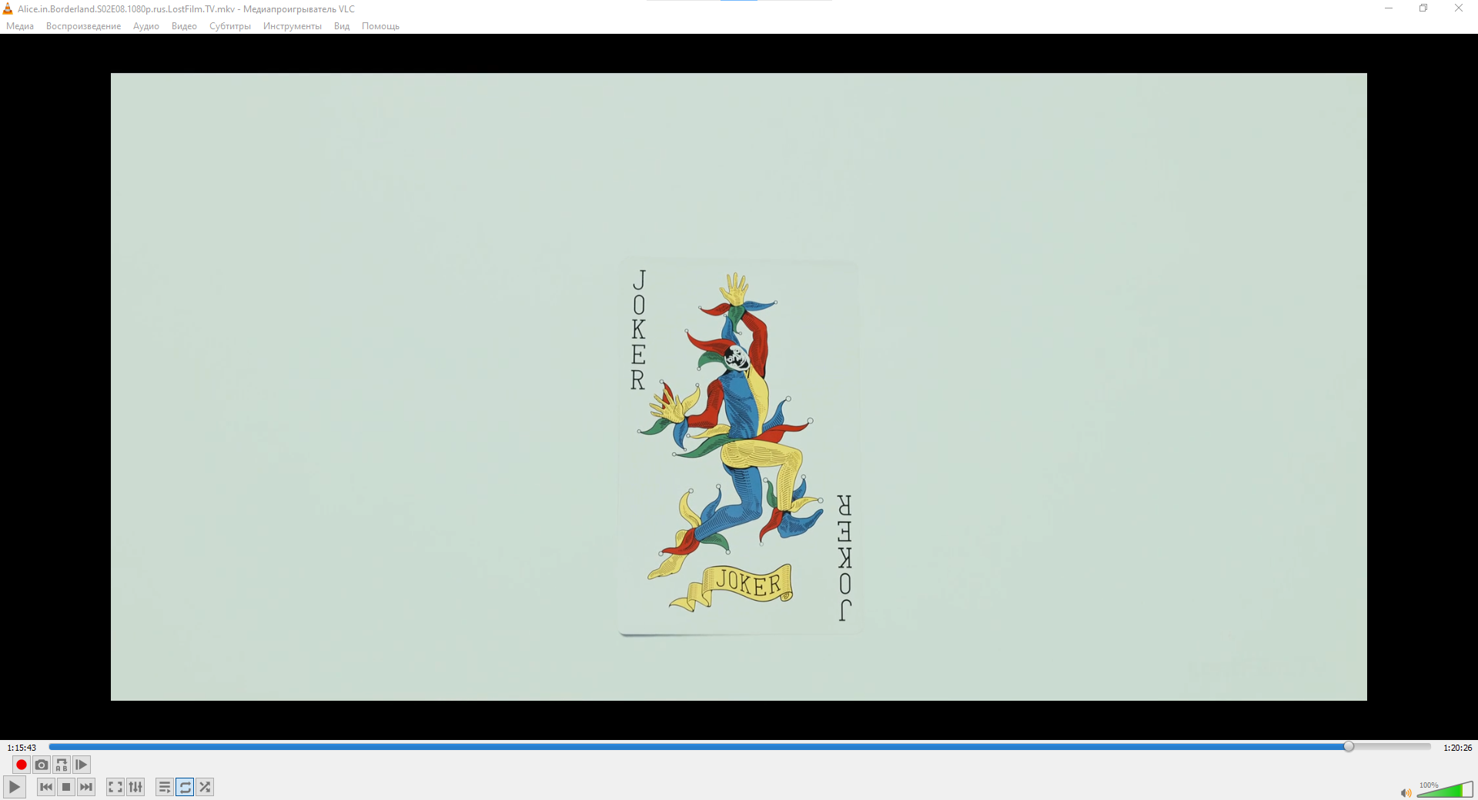Open the Вид menu
The height and width of the screenshot is (800, 1478).
[x=342, y=26]
